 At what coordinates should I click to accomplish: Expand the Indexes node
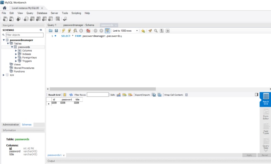click(x=16, y=54)
